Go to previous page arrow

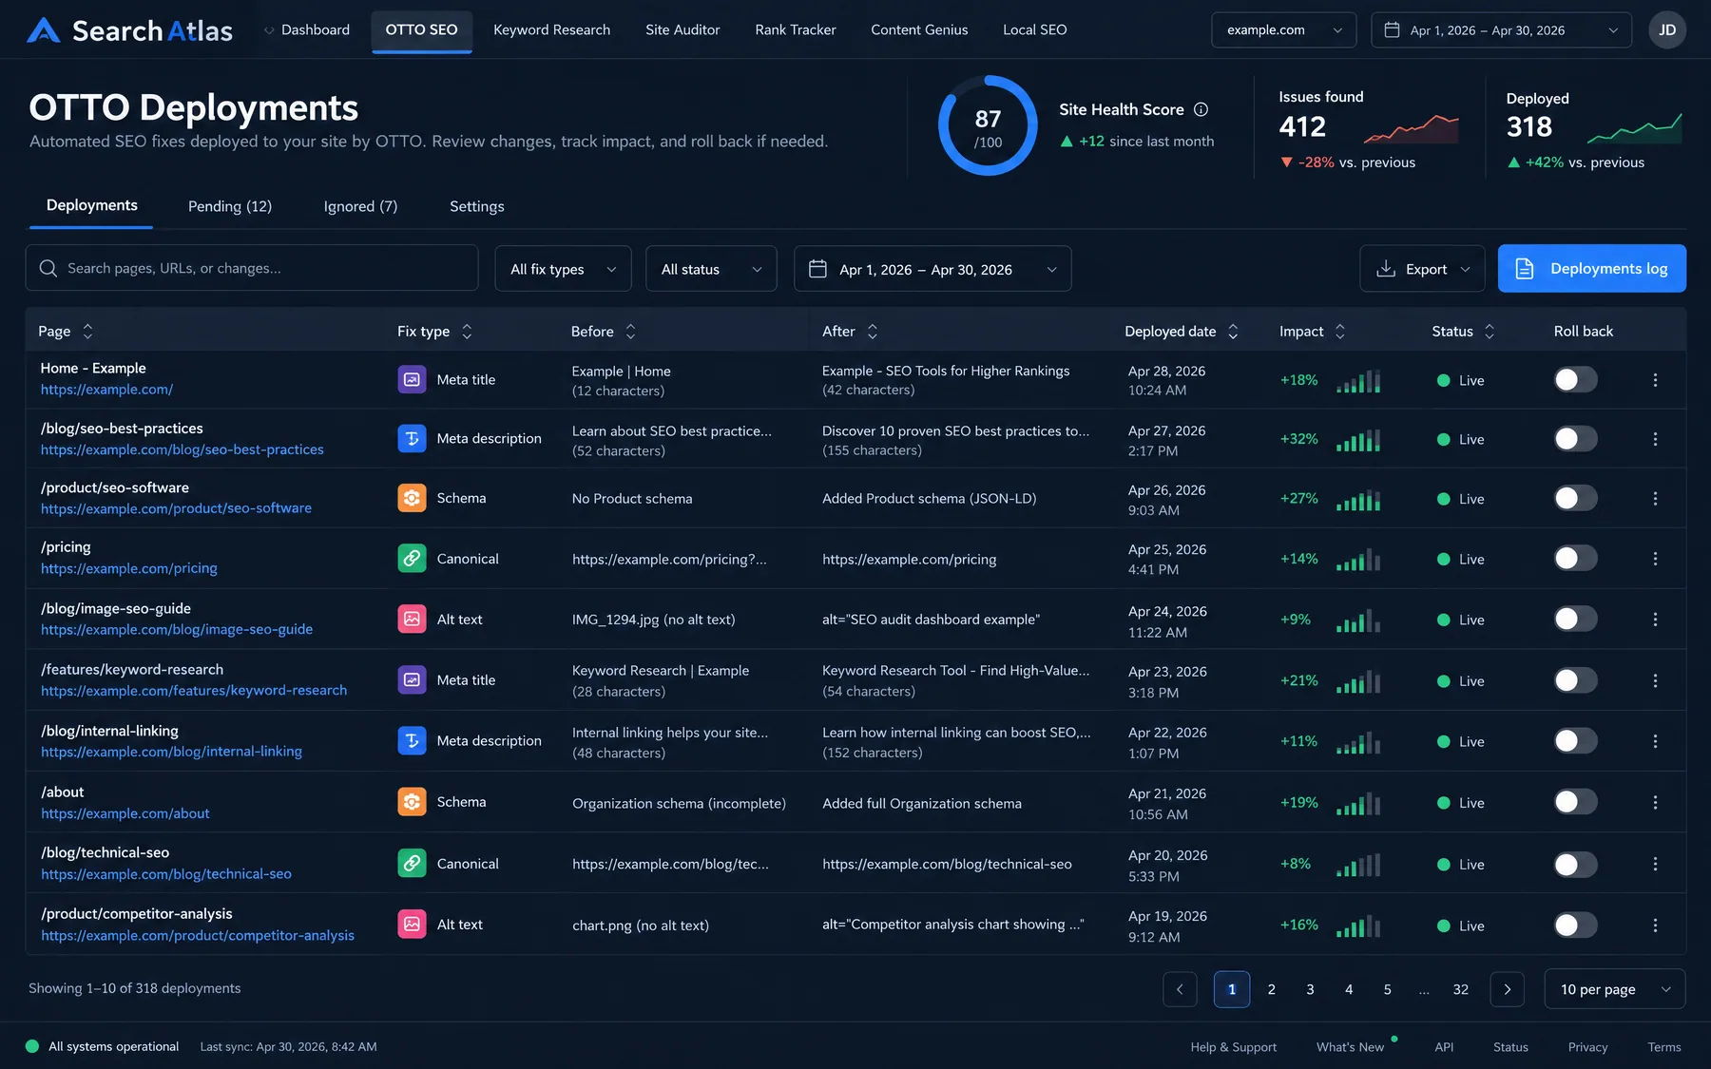point(1180,989)
